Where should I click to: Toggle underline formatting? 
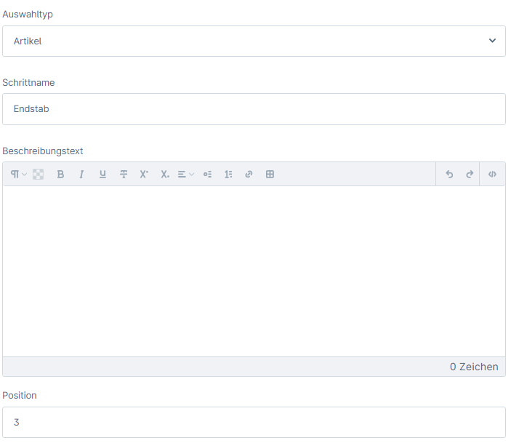102,174
